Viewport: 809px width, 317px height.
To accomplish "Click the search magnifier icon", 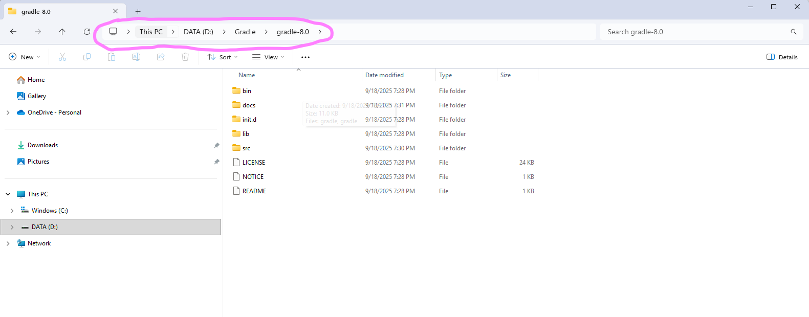I will [794, 32].
